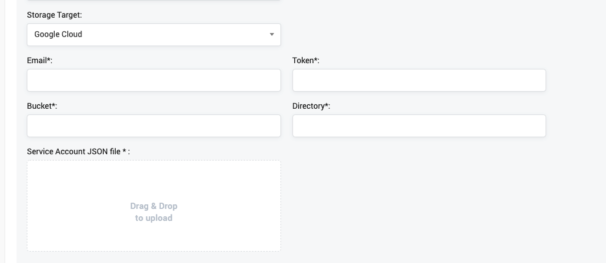Viewport: 606px width, 263px height.
Task: Click the Service Account JSON upload area
Action: pyautogui.click(x=154, y=206)
